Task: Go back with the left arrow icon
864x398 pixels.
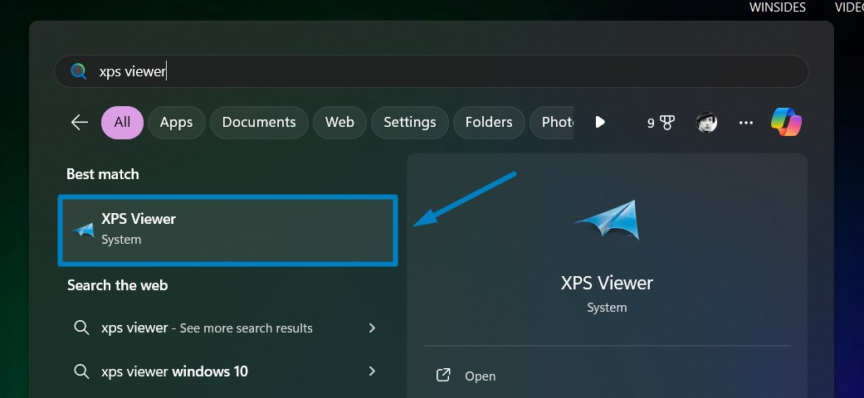Action: click(80, 122)
